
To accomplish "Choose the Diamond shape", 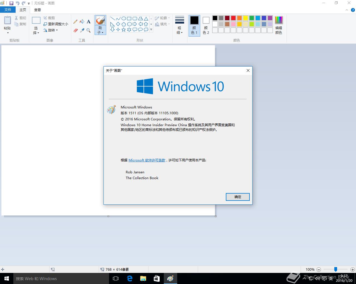I will [118, 24].
